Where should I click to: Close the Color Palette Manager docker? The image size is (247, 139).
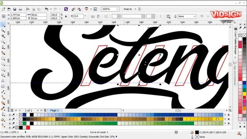click(235, 58)
